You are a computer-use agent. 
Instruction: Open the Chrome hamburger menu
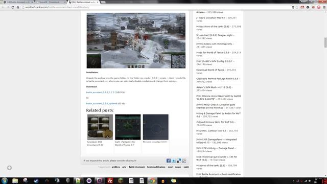(x=324, y=7)
